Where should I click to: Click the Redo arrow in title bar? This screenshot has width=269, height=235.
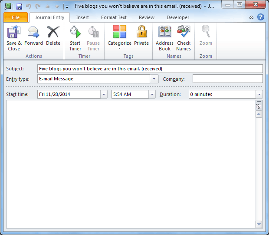coord(38,7)
